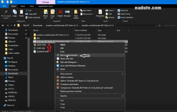Click Copy path in ribbon
Screen dimensions: 177x112
31,14
